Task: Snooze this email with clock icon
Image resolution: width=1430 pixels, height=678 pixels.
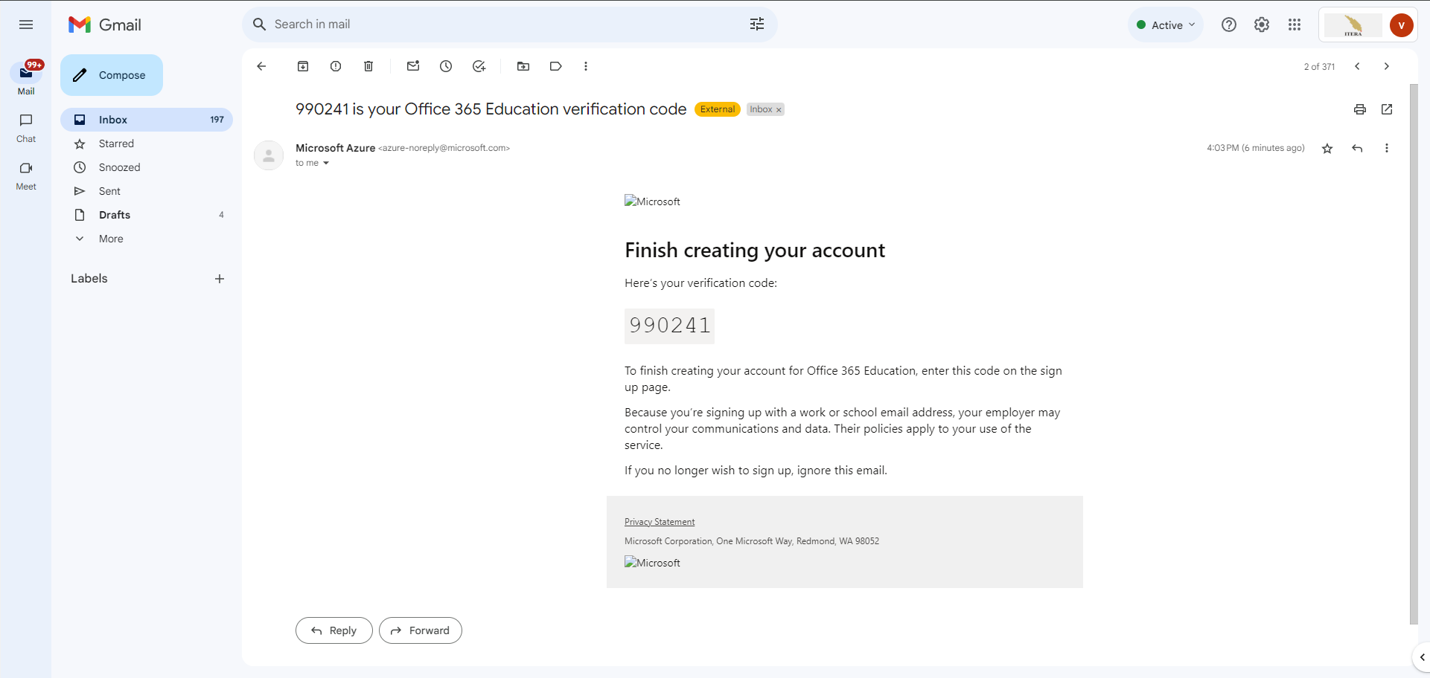Action: 446,66
